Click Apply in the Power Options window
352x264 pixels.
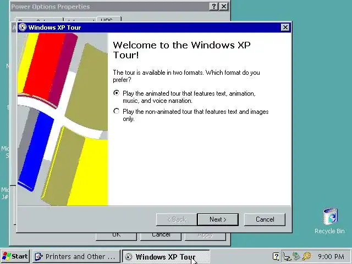point(205,237)
